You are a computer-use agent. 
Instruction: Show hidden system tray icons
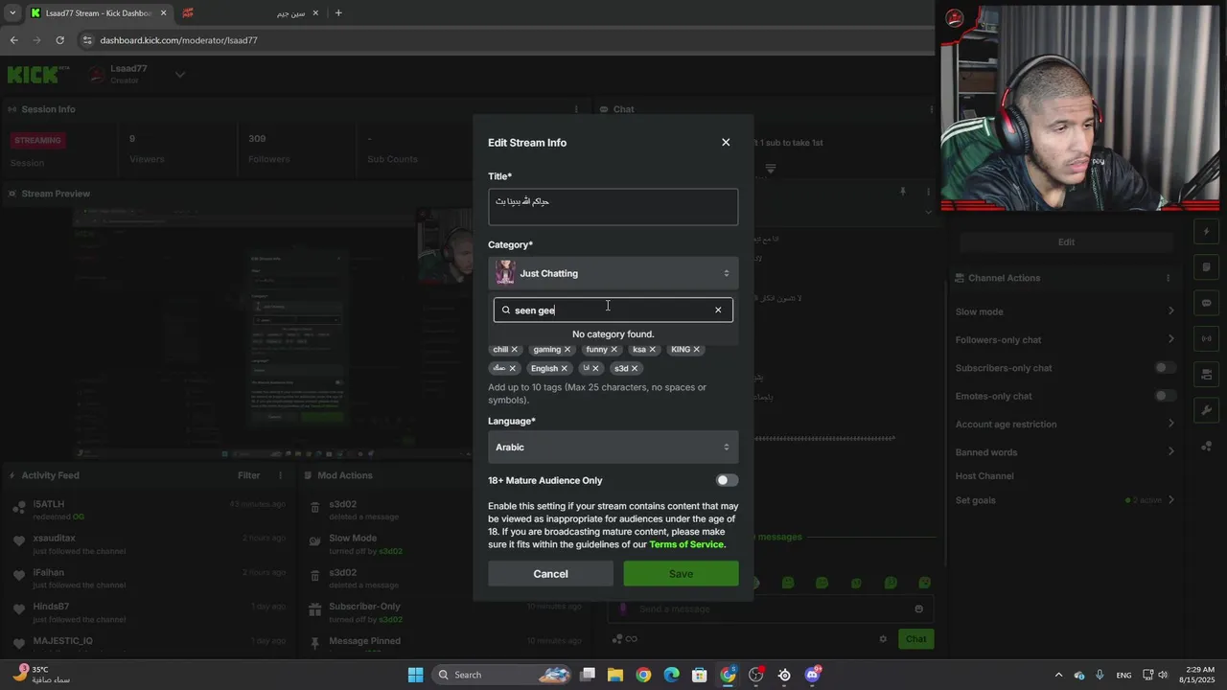[1058, 675]
